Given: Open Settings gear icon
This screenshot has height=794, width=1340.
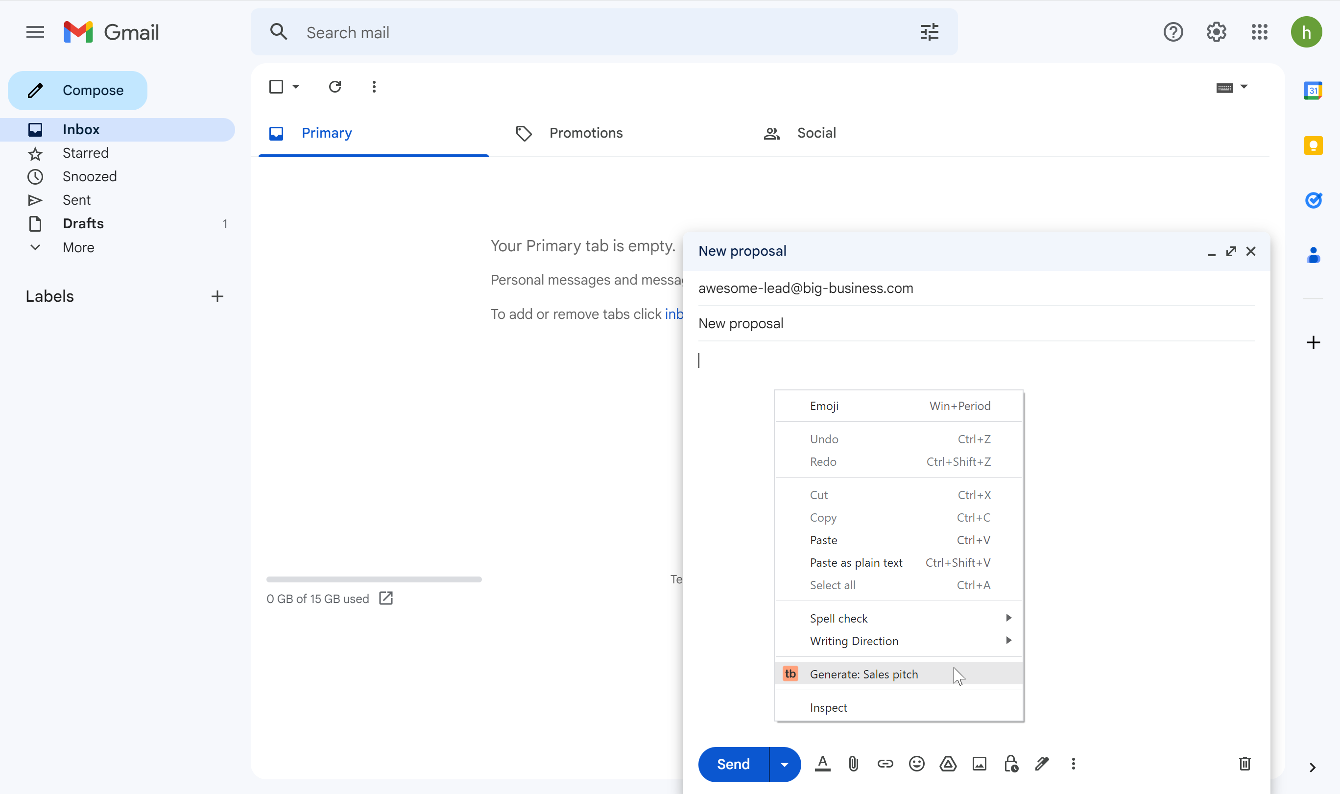Looking at the screenshot, I should click(1216, 32).
